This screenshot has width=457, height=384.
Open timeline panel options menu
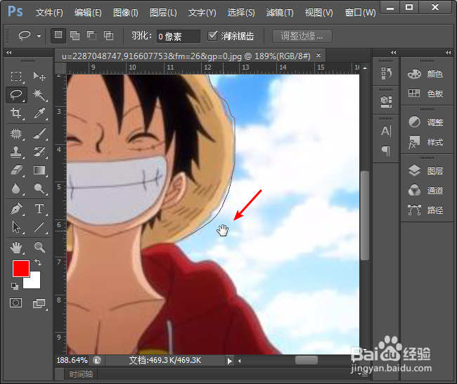[x=363, y=373]
